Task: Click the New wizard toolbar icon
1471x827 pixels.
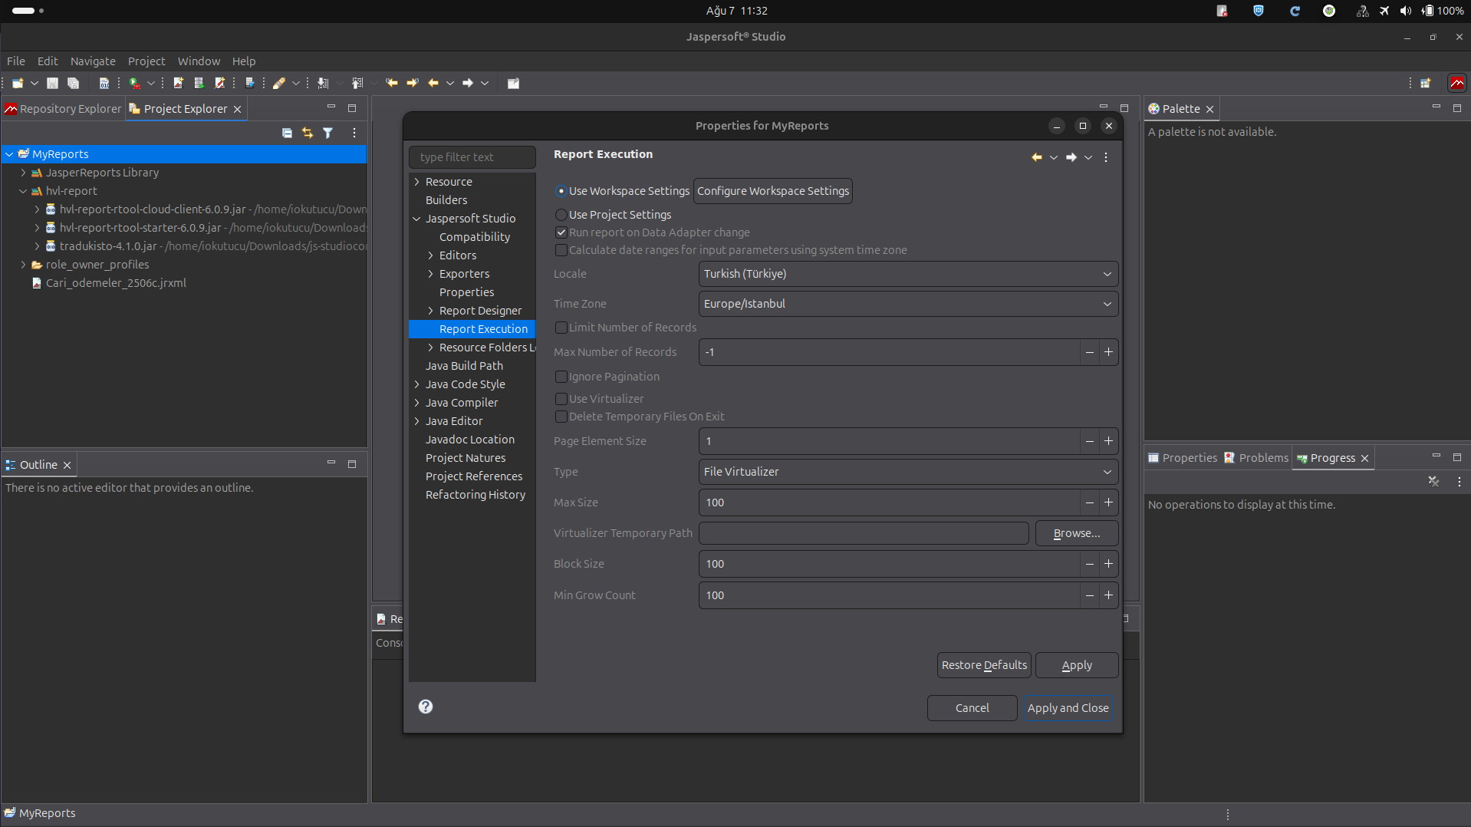Action: click(x=18, y=83)
